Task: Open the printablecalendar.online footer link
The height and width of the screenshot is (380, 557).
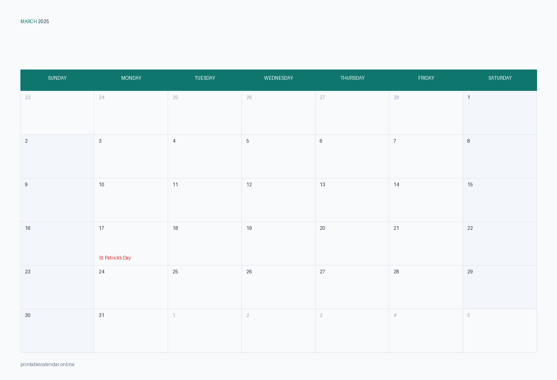Action: (47, 365)
